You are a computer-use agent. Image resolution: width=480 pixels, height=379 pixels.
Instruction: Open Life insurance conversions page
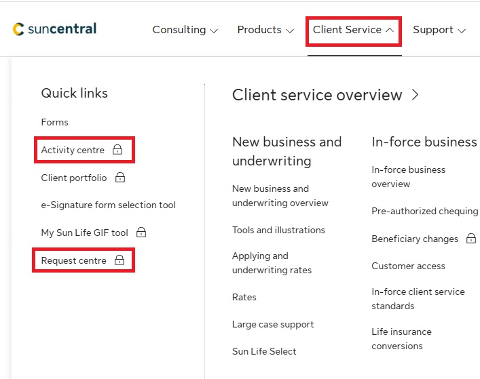coord(401,339)
